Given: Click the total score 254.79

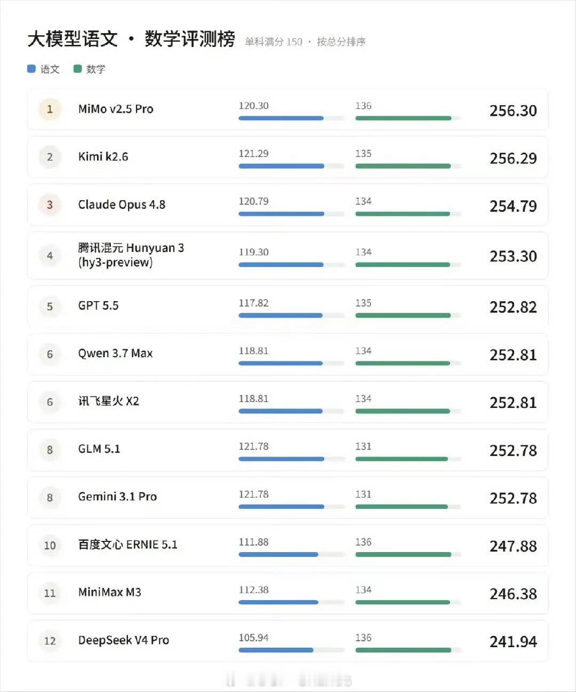Looking at the screenshot, I should pos(513,206).
